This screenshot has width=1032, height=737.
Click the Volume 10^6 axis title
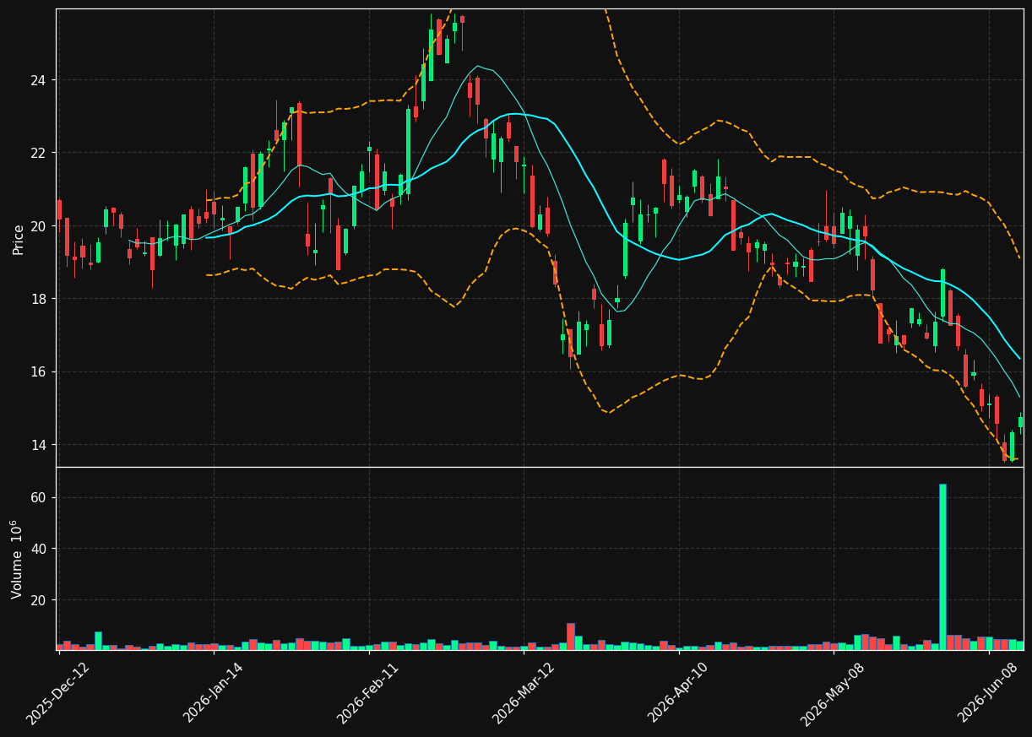[17, 559]
